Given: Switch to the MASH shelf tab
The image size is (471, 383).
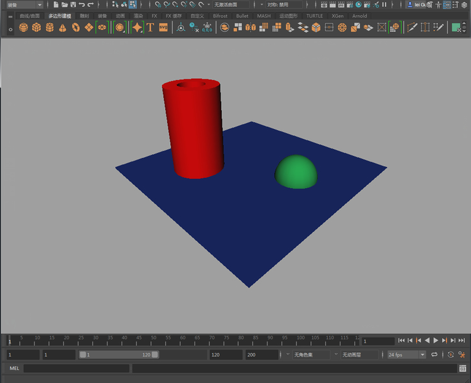Looking at the screenshot, I should coord(264,16).
